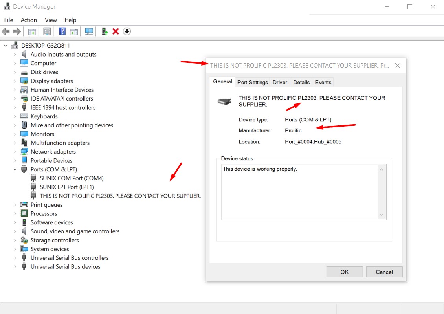Screen dimensions: 444x314
Task: Click the Storage controllers icon
Action: (x=24, y=240)
